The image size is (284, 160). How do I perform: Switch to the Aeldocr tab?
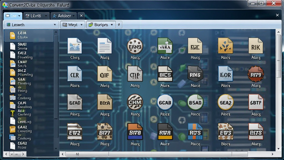(x=64, y=16)
